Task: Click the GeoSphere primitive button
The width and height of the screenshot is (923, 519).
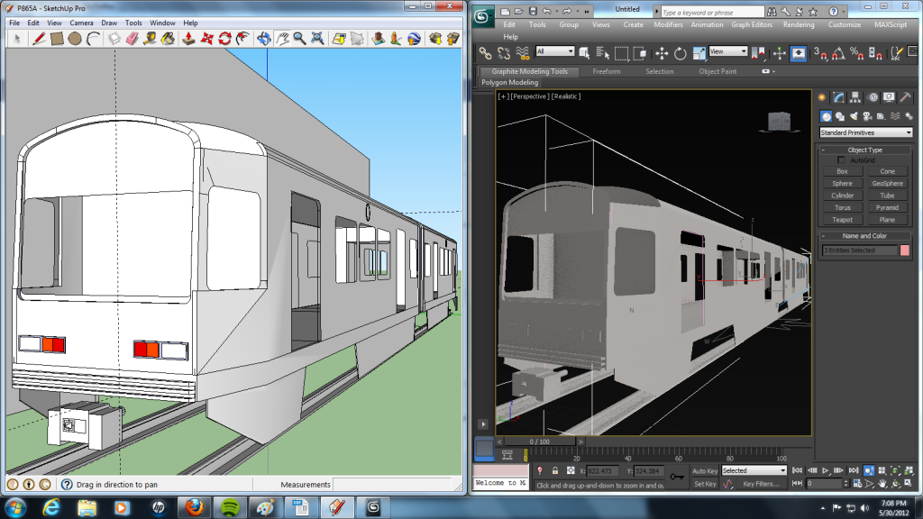Action: 887,184
